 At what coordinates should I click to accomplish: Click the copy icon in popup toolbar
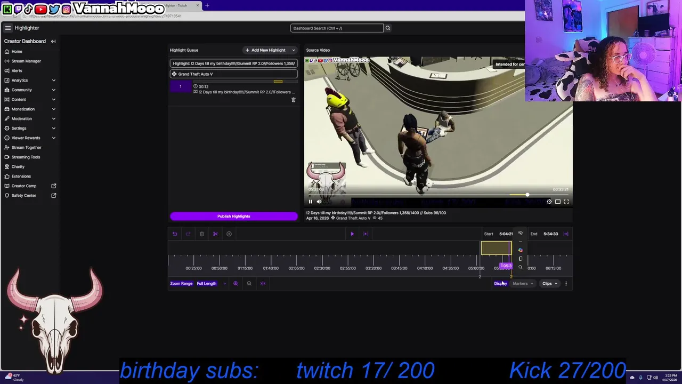pos(521,259)
